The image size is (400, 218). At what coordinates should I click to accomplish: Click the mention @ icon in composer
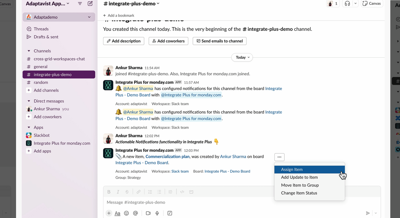point(135,213)
